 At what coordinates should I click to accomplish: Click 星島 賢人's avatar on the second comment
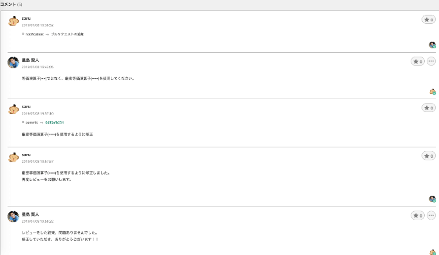pyautogui.click(x=13, y=62)
